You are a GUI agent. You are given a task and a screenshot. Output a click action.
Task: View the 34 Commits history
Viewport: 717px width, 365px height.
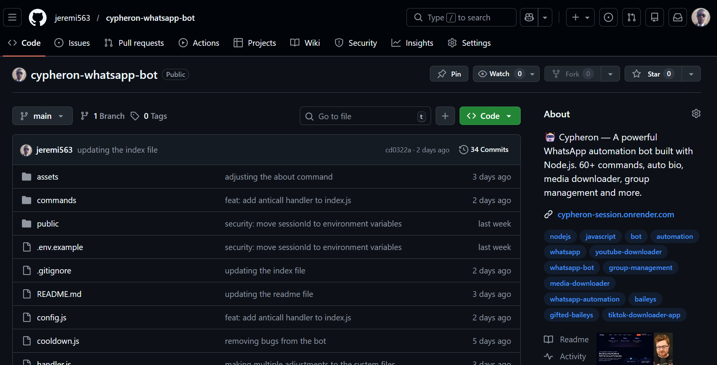coord(484,150)
